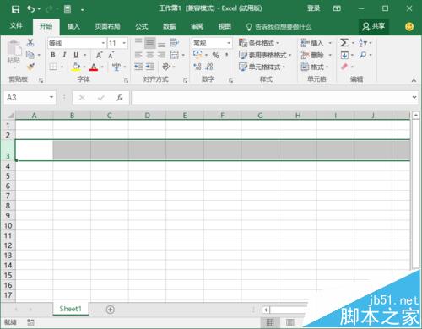
Task: Click the 共享 share button
Action: pyautogui.click(x=374, y=26)
